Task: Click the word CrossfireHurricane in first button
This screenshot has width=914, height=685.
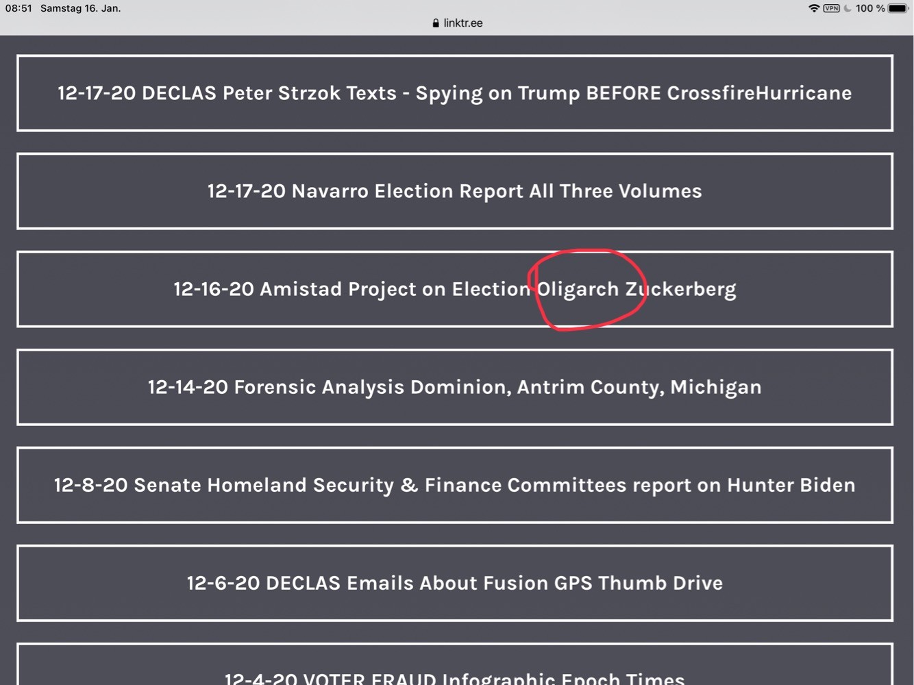Action: [x=759, y=92]
